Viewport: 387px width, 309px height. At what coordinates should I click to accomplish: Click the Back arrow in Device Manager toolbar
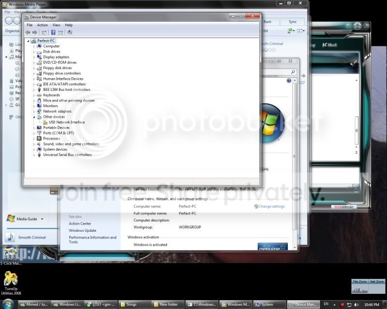click(28, 32)
